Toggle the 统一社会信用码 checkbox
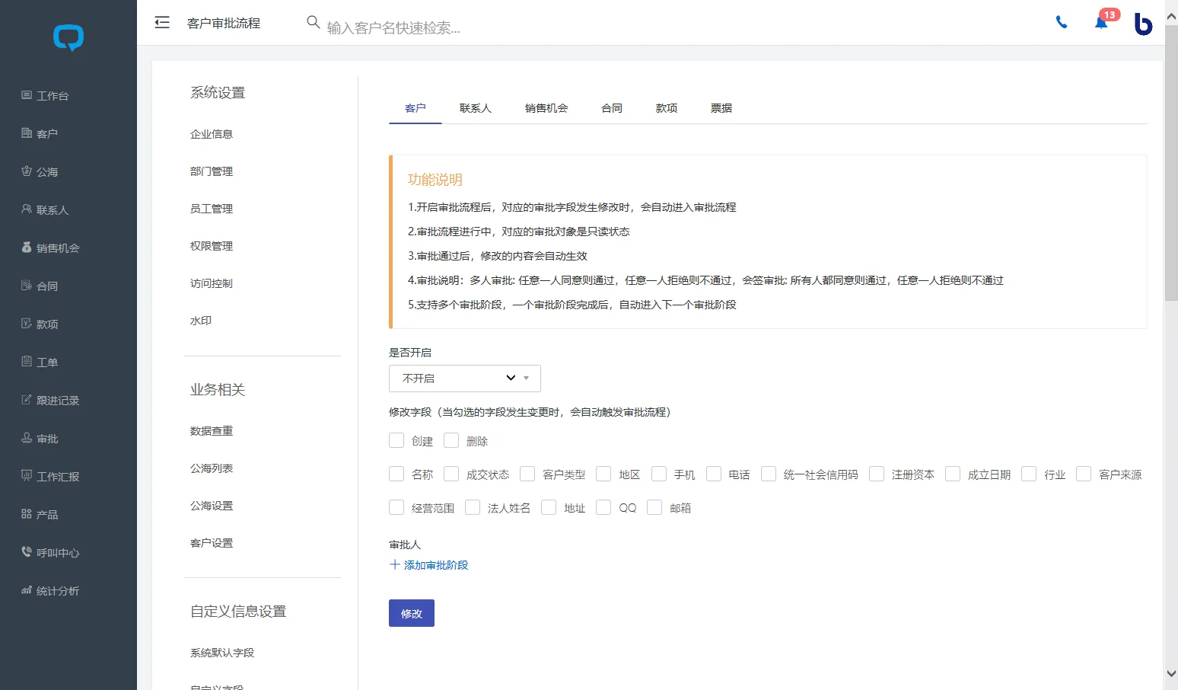The image size is (1178, 690). click(769, 474)
